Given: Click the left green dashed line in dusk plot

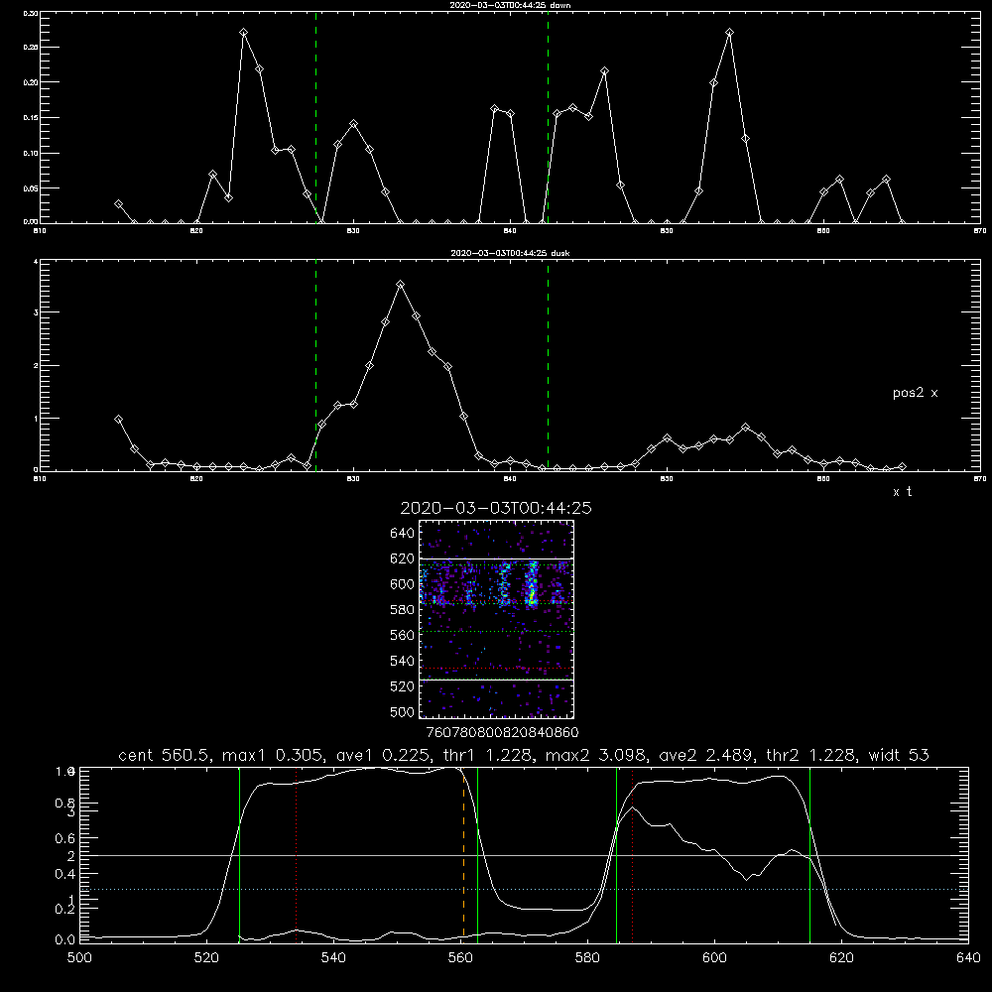Looking at the screenshot, I should [x=316, y=366].
